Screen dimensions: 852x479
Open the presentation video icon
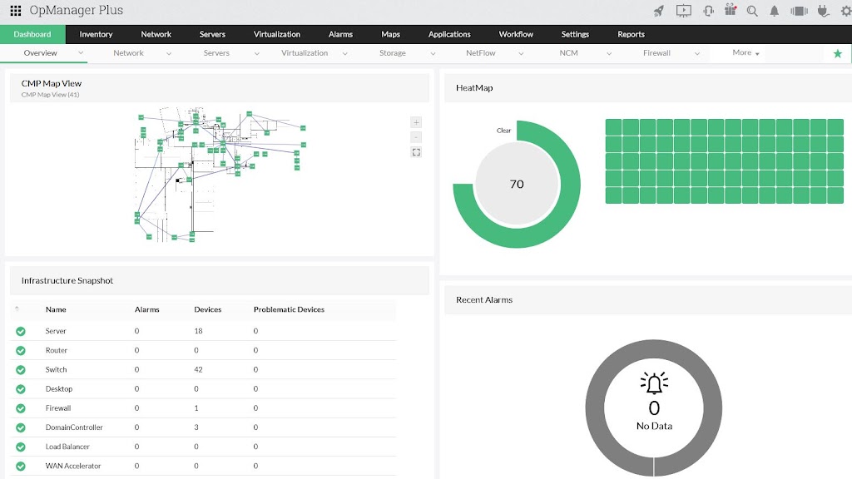pos(684,10)
